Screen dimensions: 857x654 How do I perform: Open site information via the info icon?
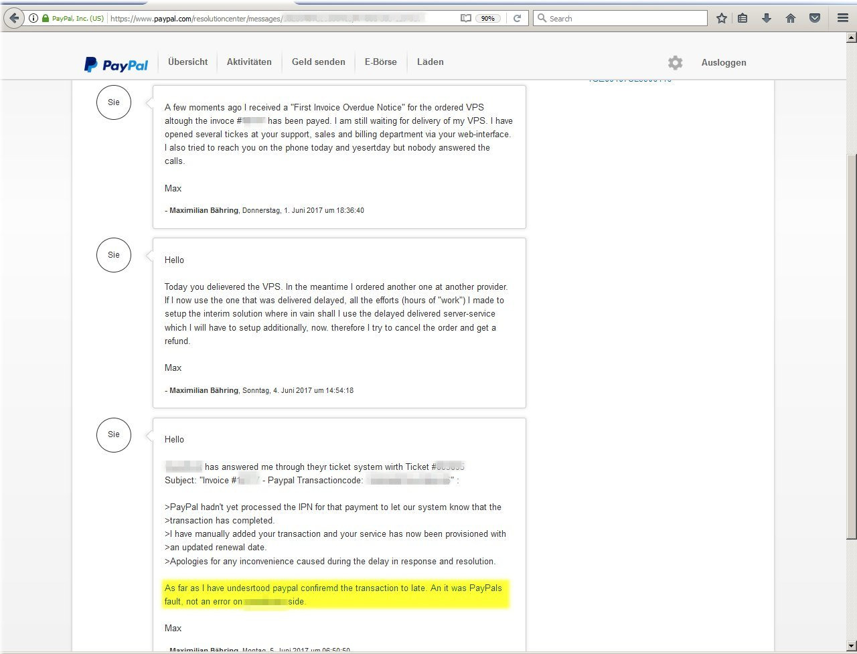pos(33,19)
